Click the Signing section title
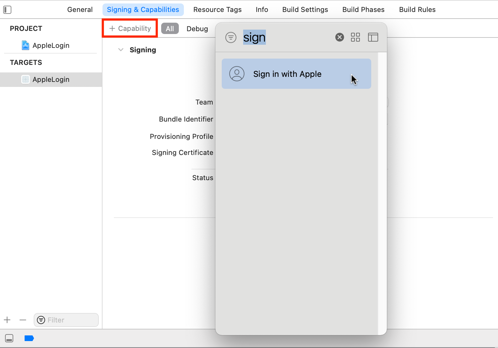The height and width of the screenshot is (348, 498). [143, 50]
